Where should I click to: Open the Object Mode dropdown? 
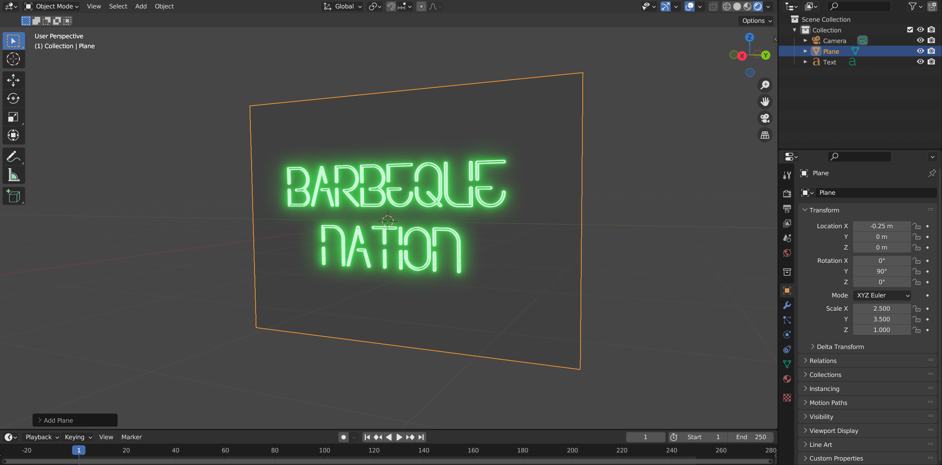(52, 6)
